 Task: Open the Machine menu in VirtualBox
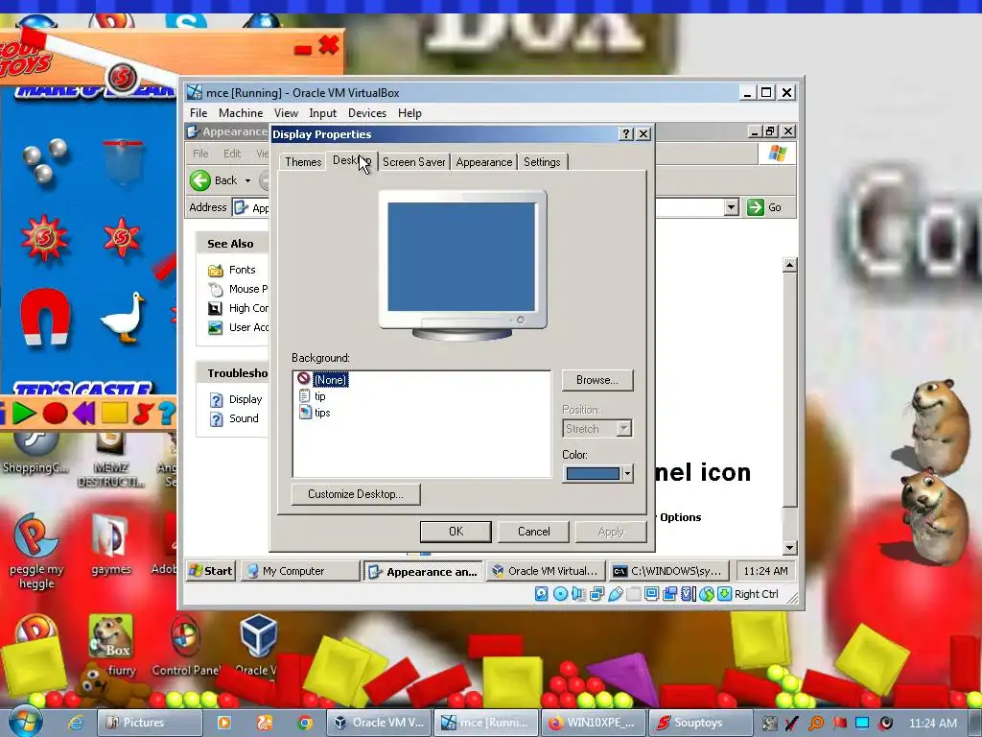click(x=241, y=113)
